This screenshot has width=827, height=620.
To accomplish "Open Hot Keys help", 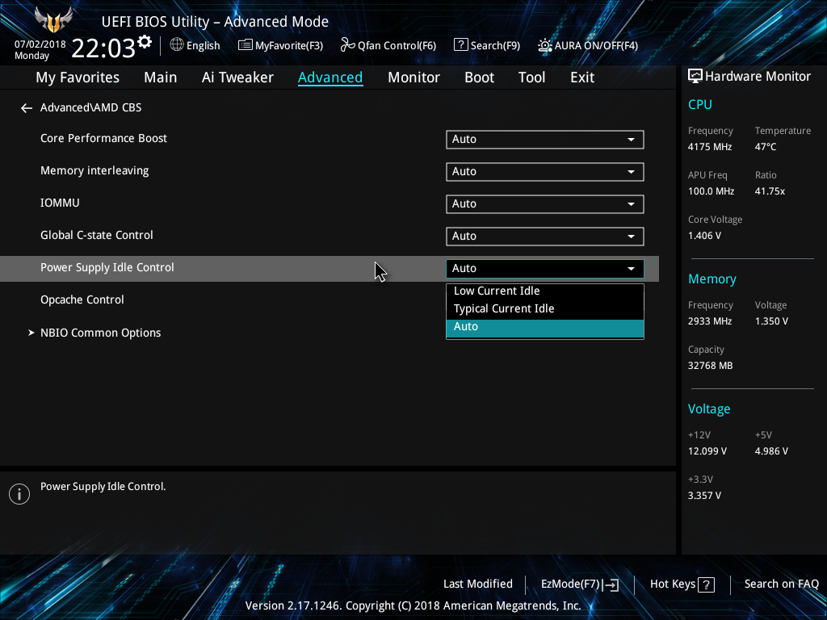I will click(682, 584).
